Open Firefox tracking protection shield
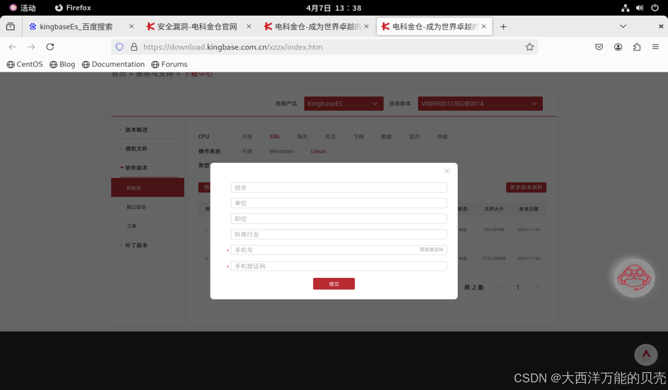Image resolution: width=668 pixels, height=390 pixels. [x=119, y=47]
